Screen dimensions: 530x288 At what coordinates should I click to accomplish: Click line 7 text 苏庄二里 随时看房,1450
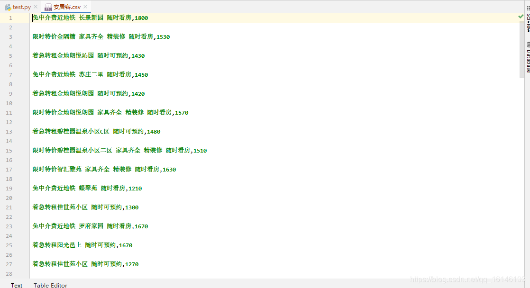pos(114,75)
